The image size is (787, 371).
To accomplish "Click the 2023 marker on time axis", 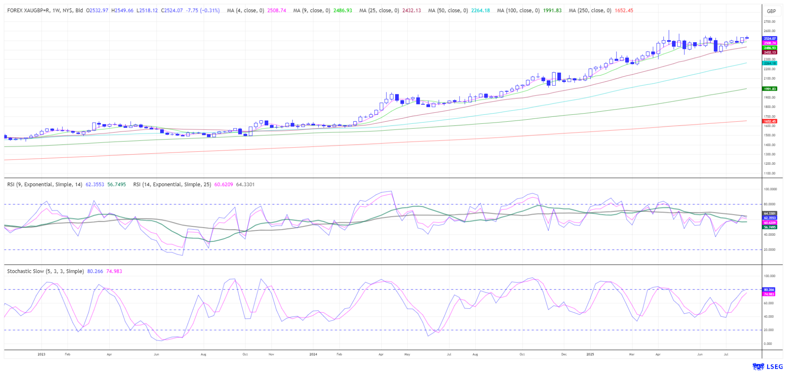I will 41,354.
